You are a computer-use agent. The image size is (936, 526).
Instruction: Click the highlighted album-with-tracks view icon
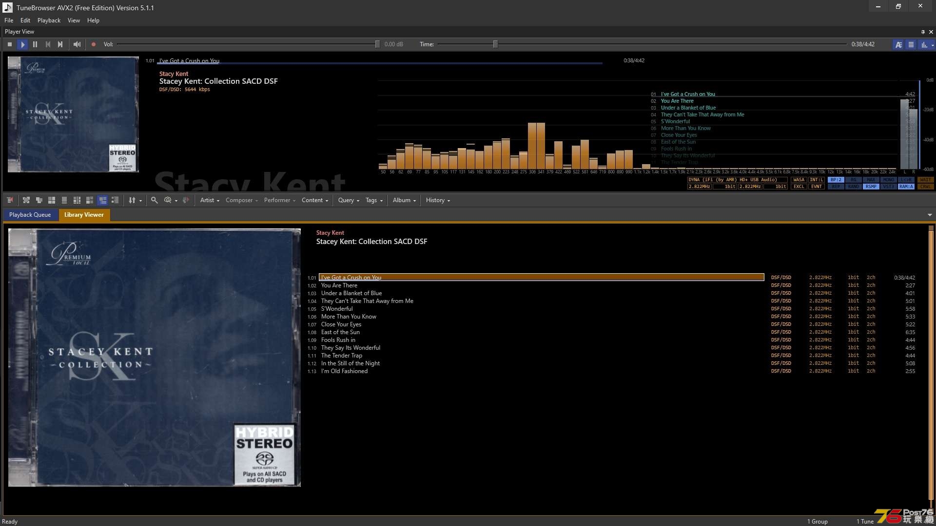click(x=102, y=200)
